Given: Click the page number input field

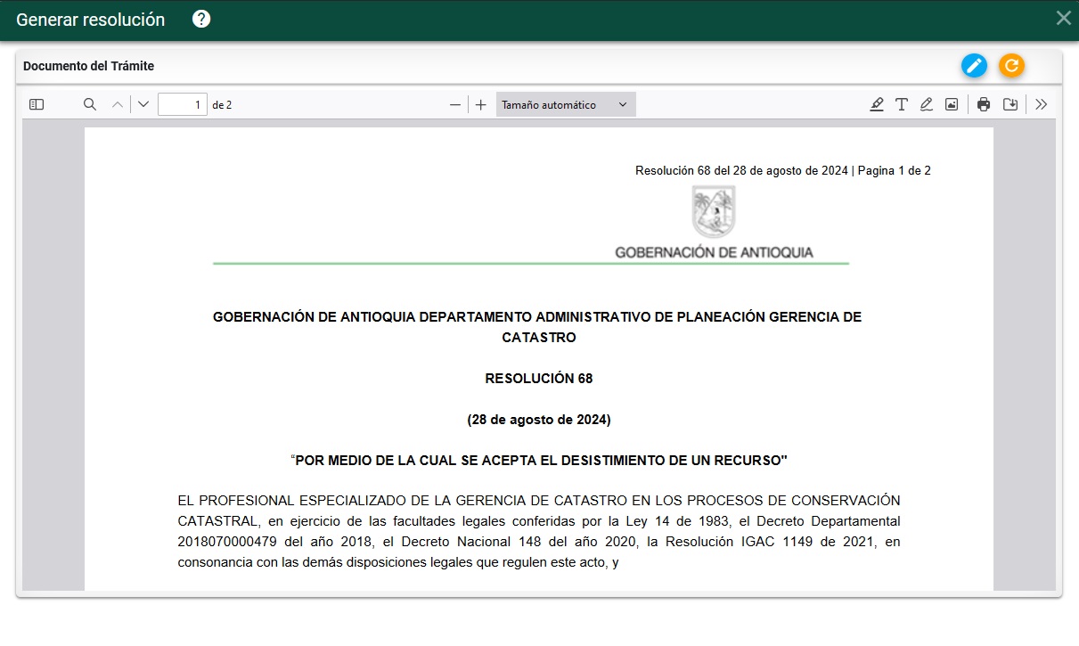Looking at the screenshot, I should click(182, 104).
